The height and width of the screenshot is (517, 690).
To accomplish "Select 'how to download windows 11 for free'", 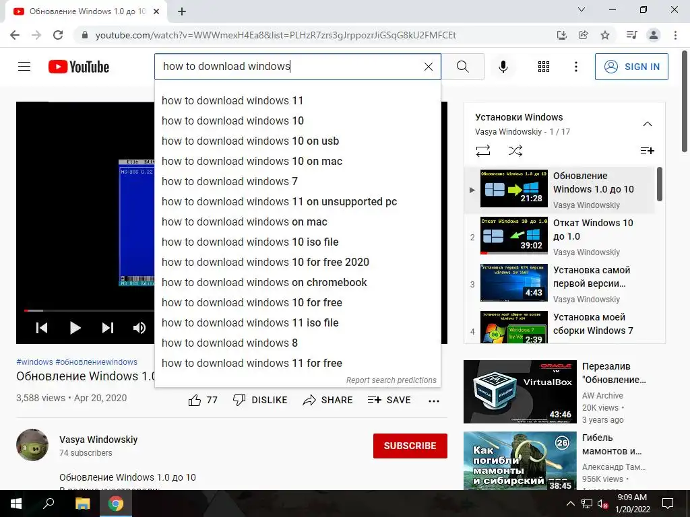I will 297,364.
